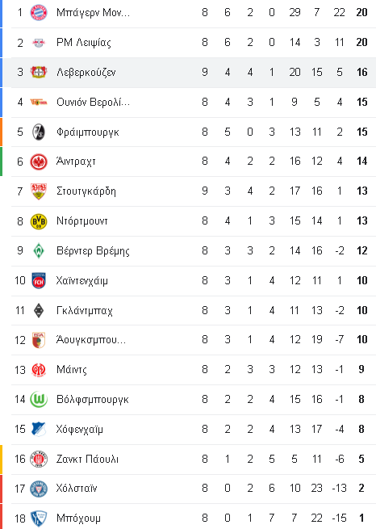Select the Union Berlin logo

click(x=39, y=102)
